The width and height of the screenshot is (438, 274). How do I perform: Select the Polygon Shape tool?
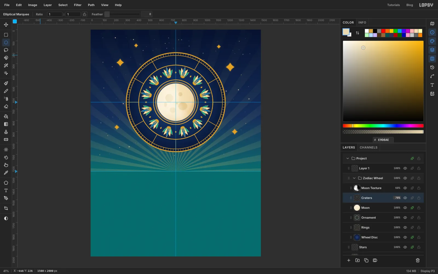(x=6, y=183)
